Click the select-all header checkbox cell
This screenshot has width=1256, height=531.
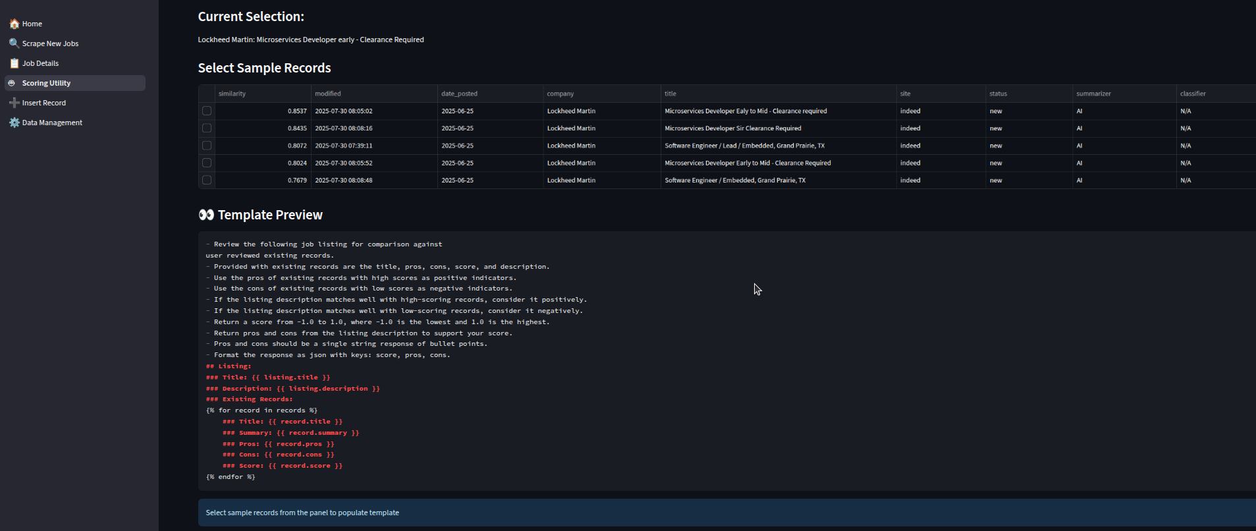pos(207,94)
